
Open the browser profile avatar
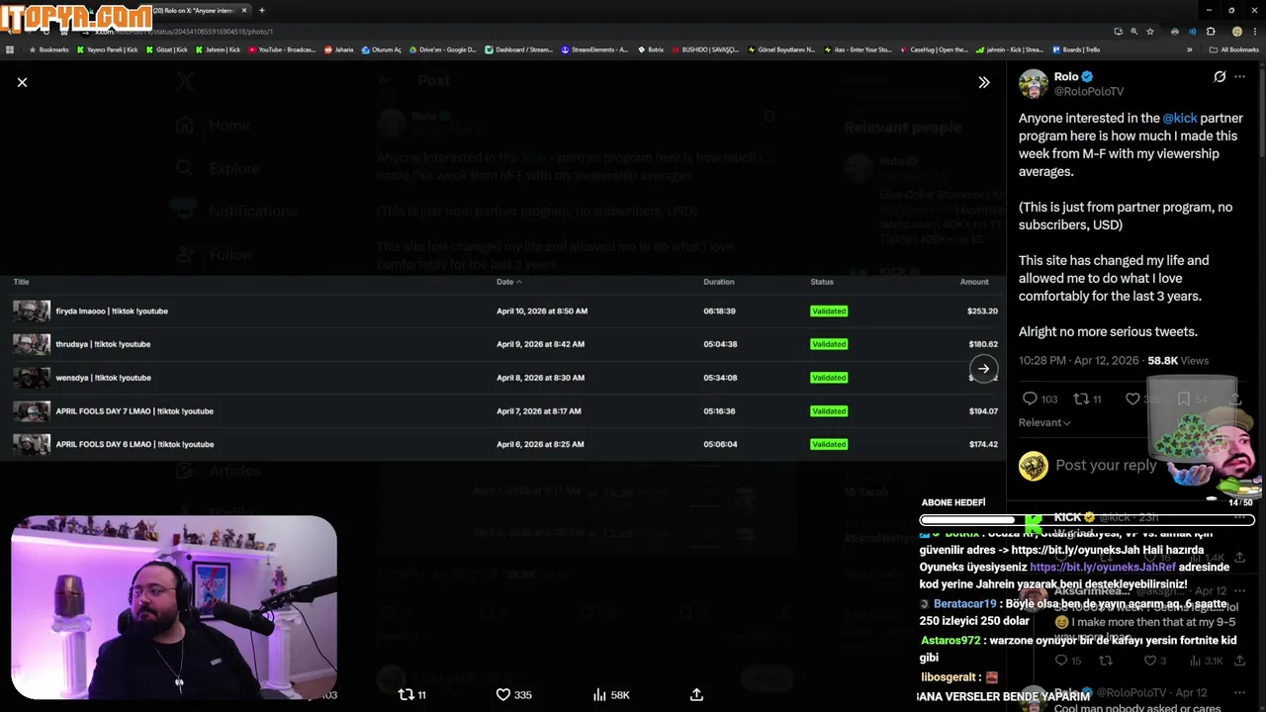tap(1236, 32)
